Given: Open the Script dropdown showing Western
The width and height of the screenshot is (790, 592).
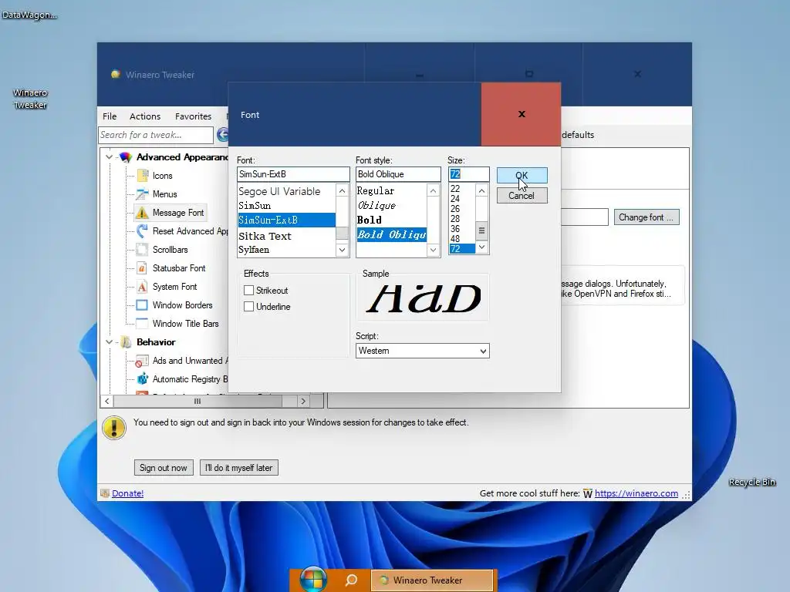Looking at the screenshot, I should click(422, 351).
